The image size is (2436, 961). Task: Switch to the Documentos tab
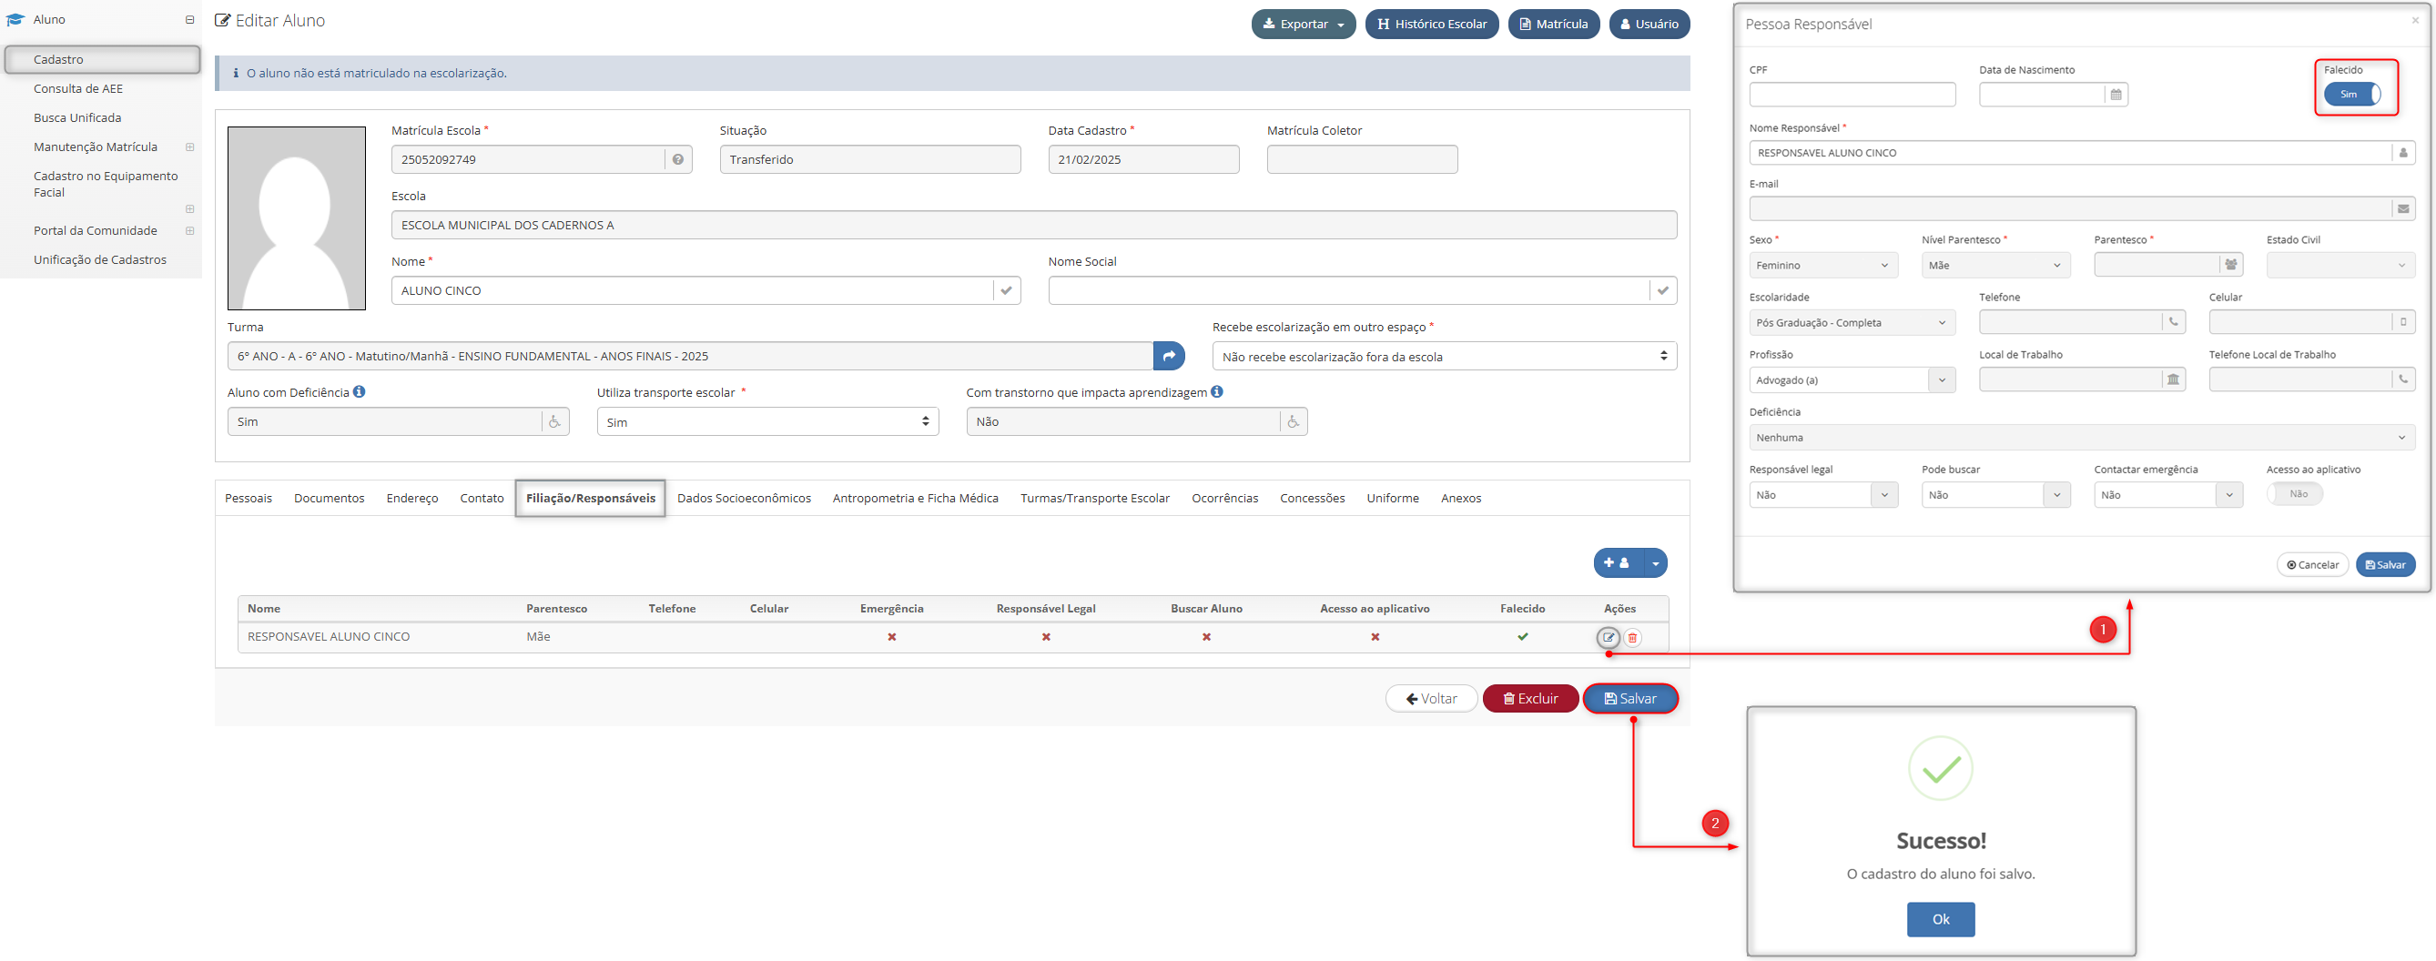[330, 499]
